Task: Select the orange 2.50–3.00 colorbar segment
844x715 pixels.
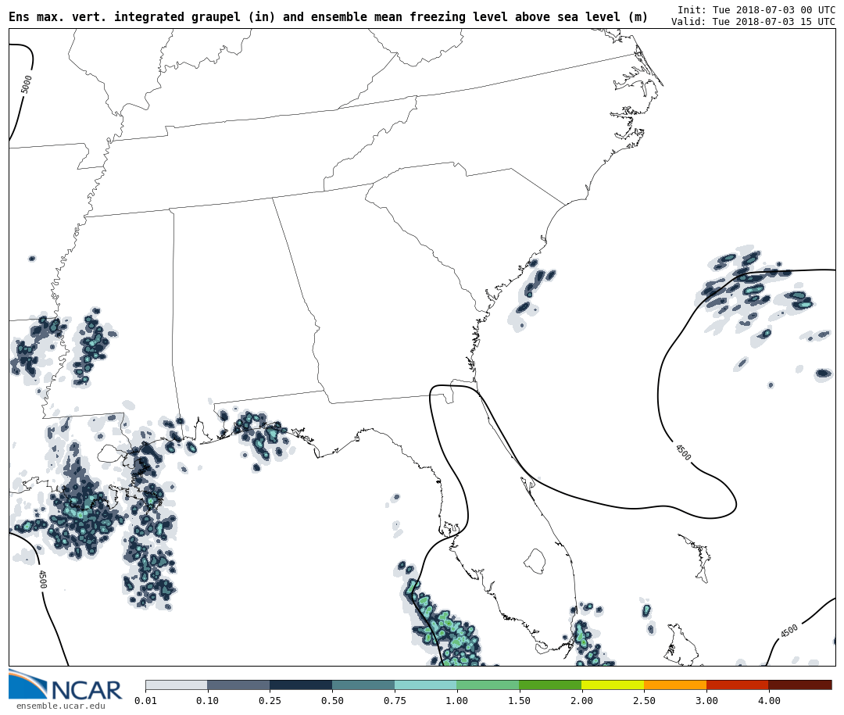Action: [x=675, y=685]
